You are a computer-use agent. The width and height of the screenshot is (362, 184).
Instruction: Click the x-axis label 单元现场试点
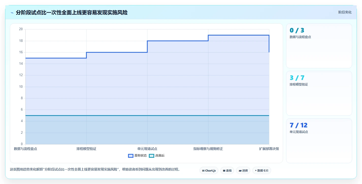147,149
